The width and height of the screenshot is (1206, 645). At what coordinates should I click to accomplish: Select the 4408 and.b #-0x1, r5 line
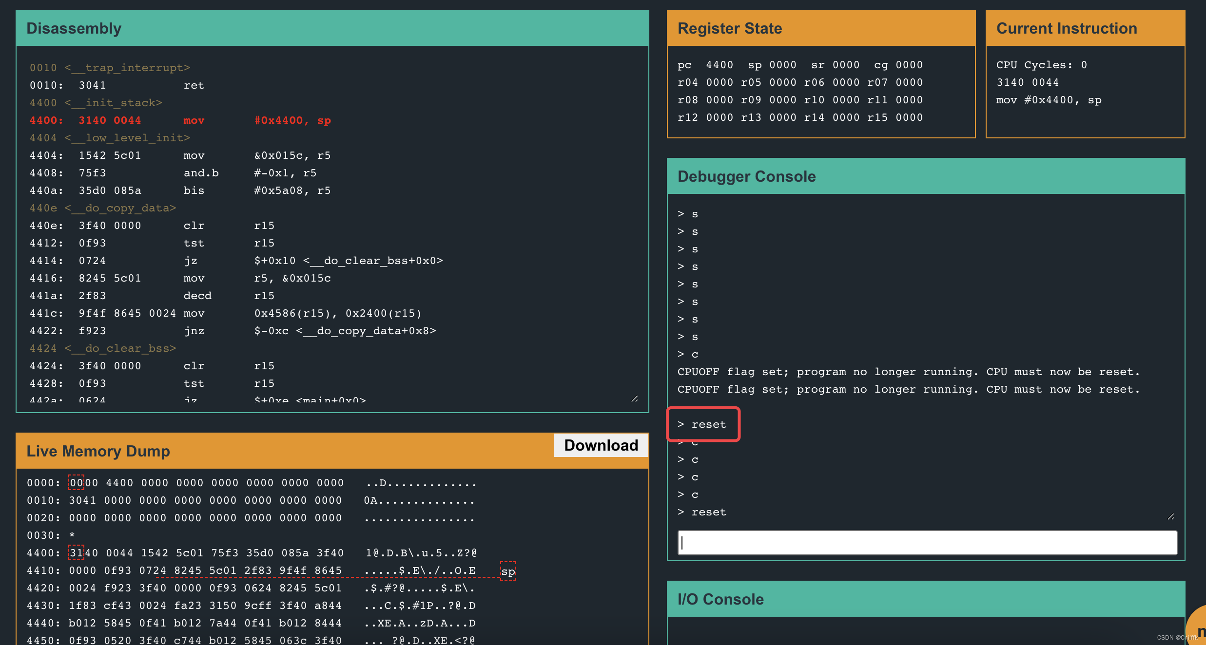pos(173,173)
